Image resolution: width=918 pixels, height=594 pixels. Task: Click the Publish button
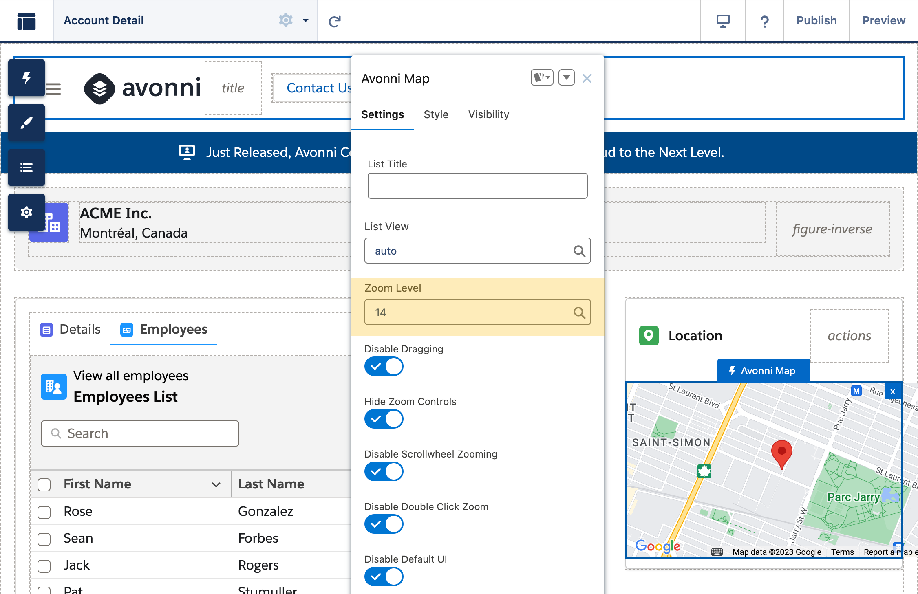coord(816,21)
